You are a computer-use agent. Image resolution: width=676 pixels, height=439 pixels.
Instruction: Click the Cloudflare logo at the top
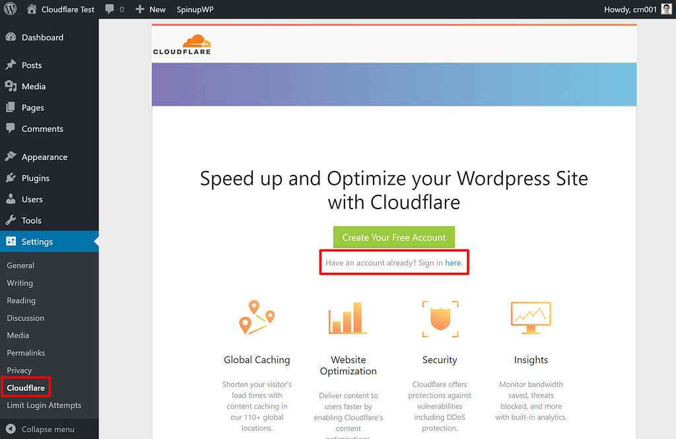coord(182,44)
